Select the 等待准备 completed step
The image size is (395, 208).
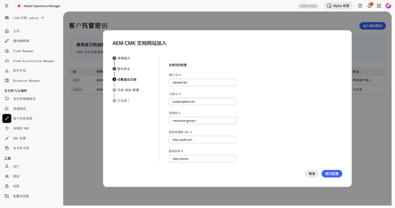coord(121,69)
